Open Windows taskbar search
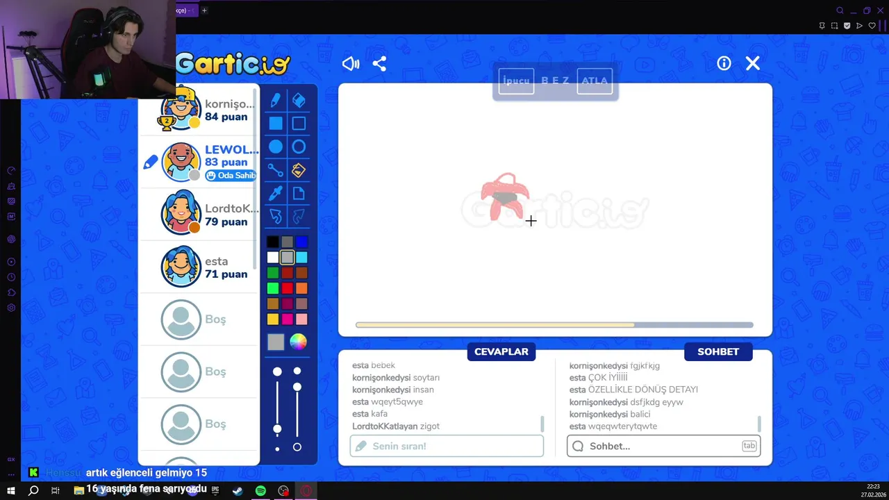The image size is (889, 500). pos(33,490)
